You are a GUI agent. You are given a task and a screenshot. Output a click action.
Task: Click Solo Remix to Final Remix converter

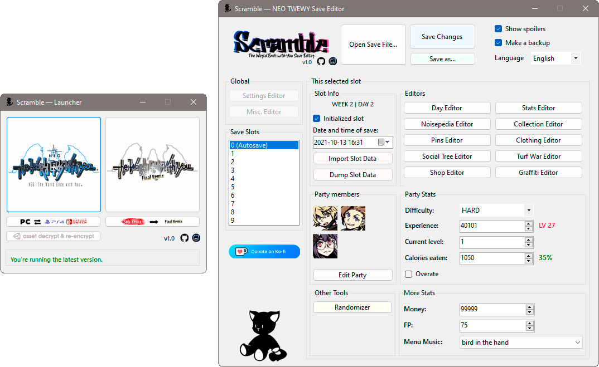pyautogui.click(x=152, y=222)
